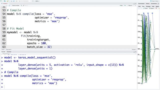Click the editor's save document icon
The height and width of the screenshot is (90, 160).
[9, 5]
